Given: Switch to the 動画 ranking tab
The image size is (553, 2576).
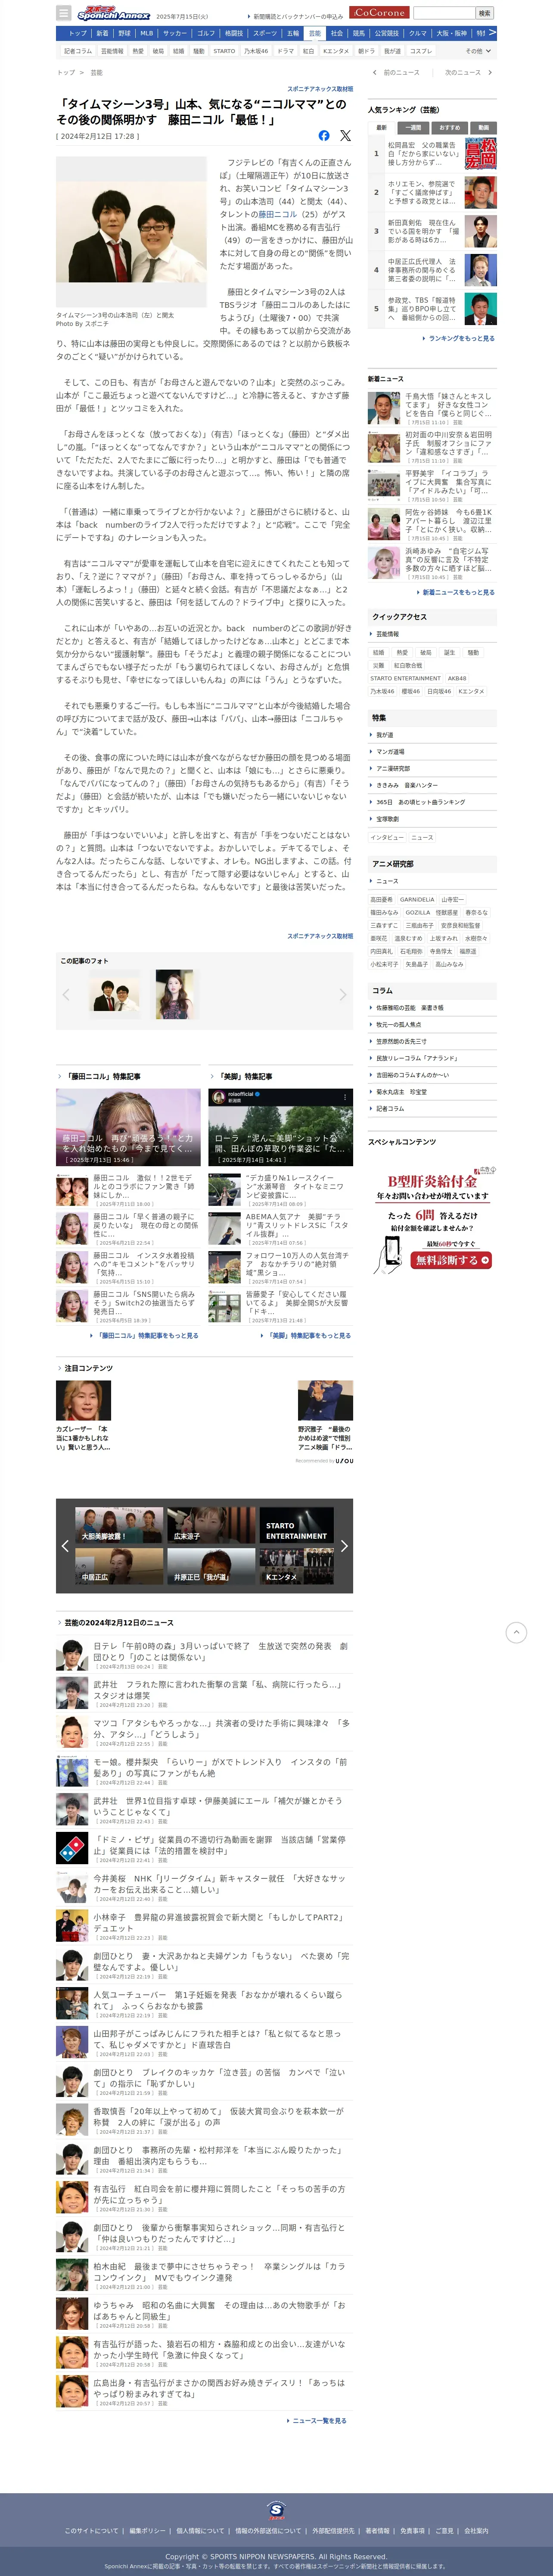Looking at the screenshot, I should point(483,127).
